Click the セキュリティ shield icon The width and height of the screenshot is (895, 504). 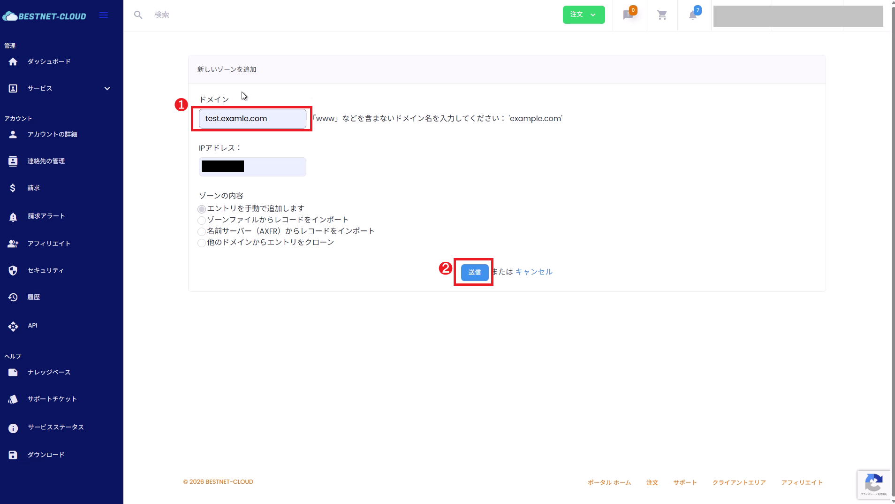point(13,270)
